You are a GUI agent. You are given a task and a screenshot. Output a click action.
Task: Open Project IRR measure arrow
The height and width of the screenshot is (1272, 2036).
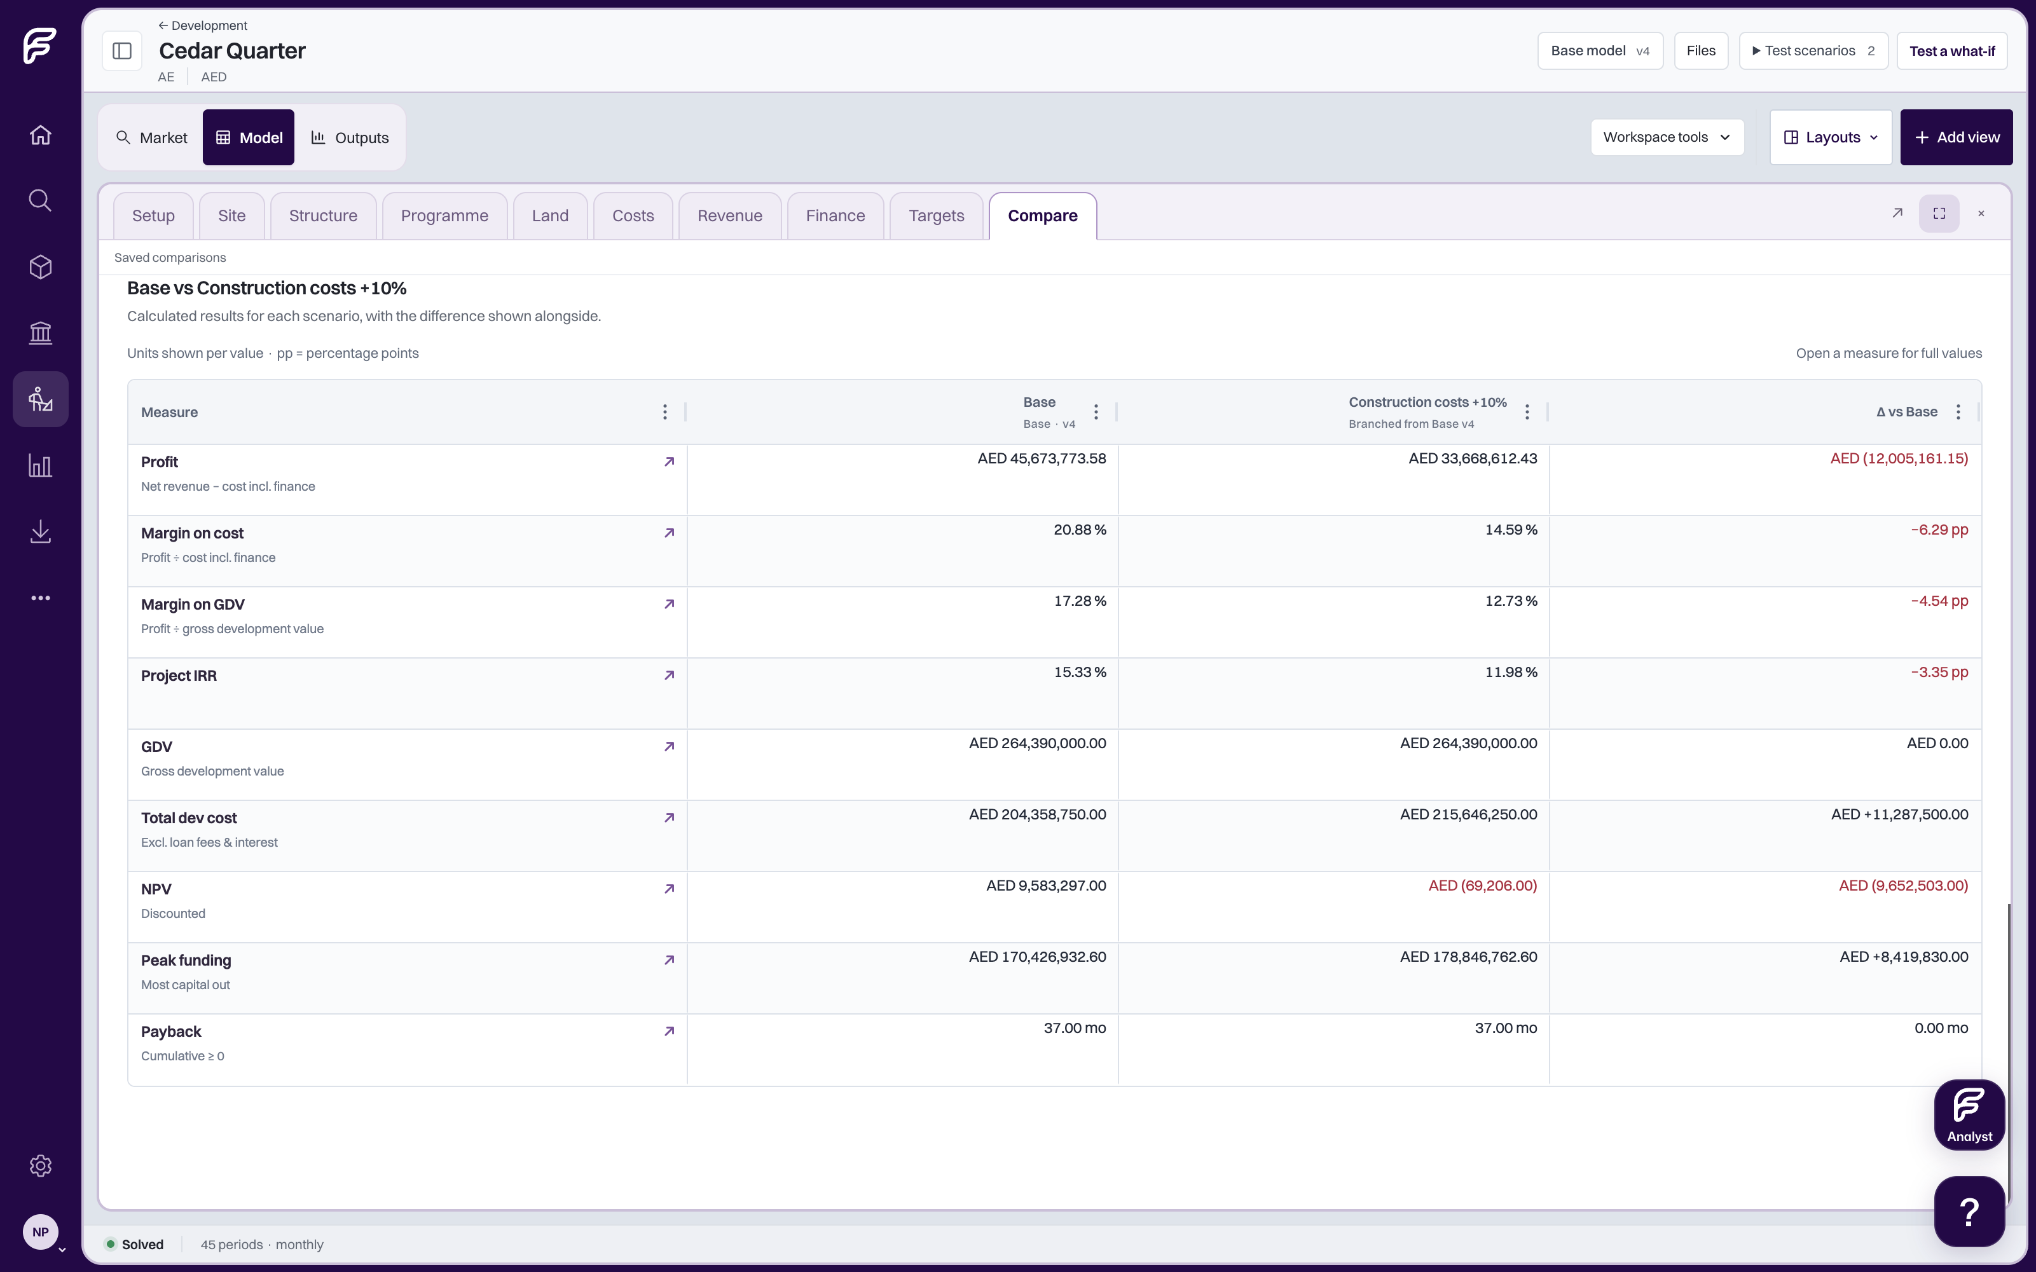[670, 674]
